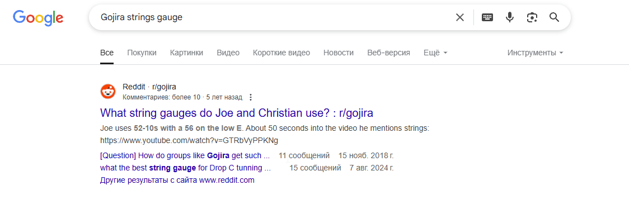Click the '11 сообщений' text
The height and width of the screenshot is (204, 629).
tap(304, 155)
